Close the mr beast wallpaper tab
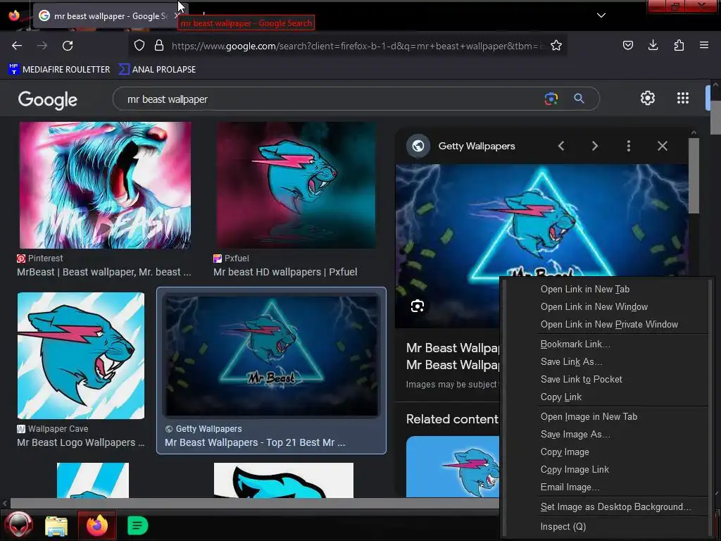 tap(177, 16)
